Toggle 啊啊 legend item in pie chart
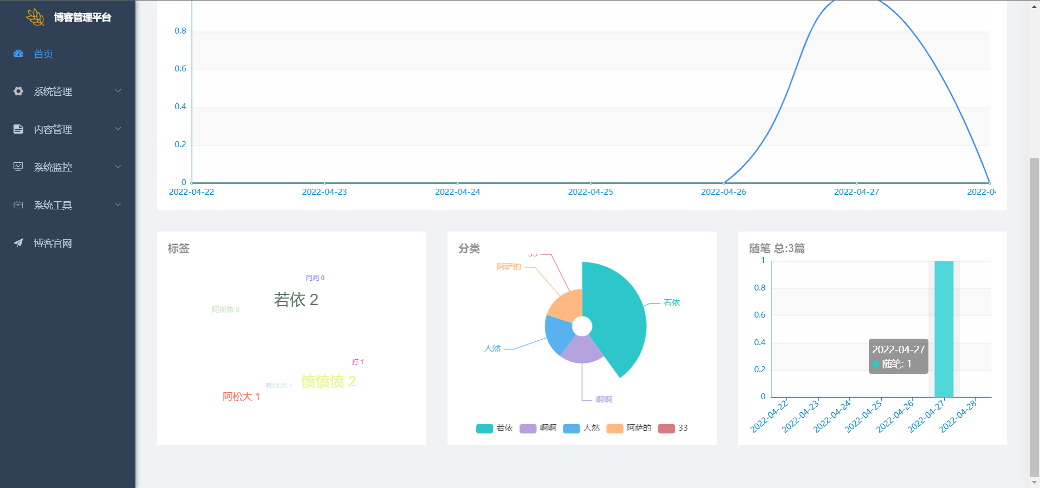Viewport: 1040px width, 488px height. tap(537, 428)
